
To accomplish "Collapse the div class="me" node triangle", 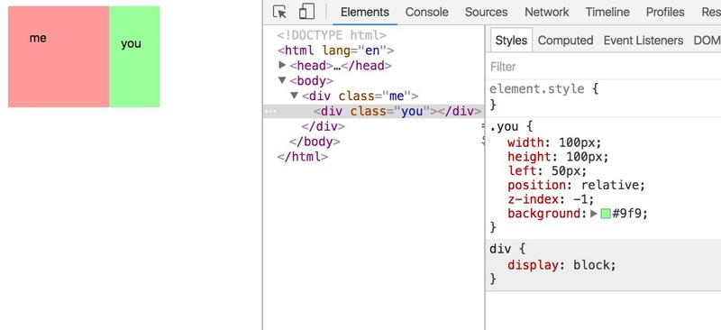I will 295,96.
